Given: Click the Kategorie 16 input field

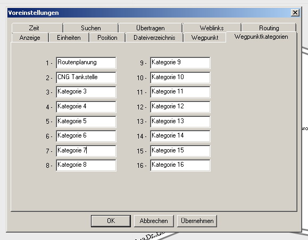Looking at the screenshot, I should pos(180,165).
